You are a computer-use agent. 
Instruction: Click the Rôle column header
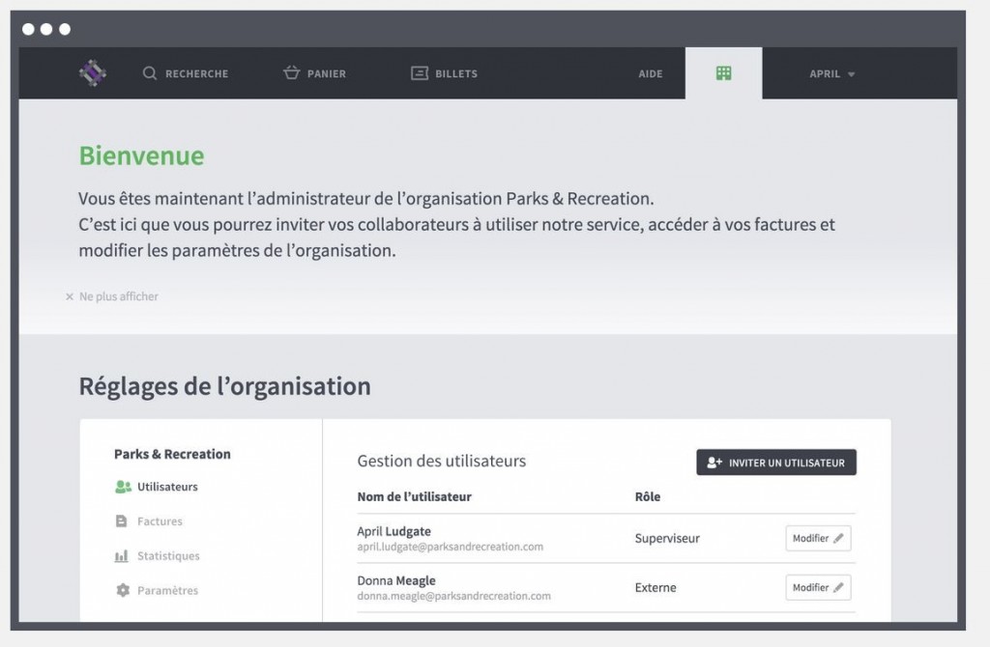click(648, 497)
